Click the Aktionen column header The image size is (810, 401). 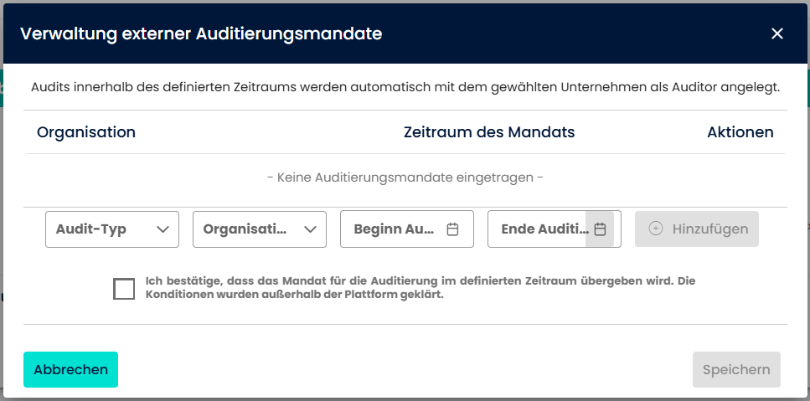[740, 132]
